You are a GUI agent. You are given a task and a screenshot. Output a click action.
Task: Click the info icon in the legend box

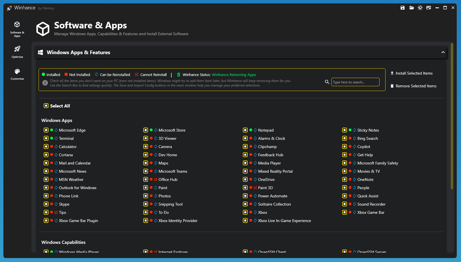(x=45, y=83)
